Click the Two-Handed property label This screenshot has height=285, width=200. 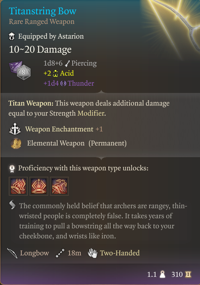(120, 253)
